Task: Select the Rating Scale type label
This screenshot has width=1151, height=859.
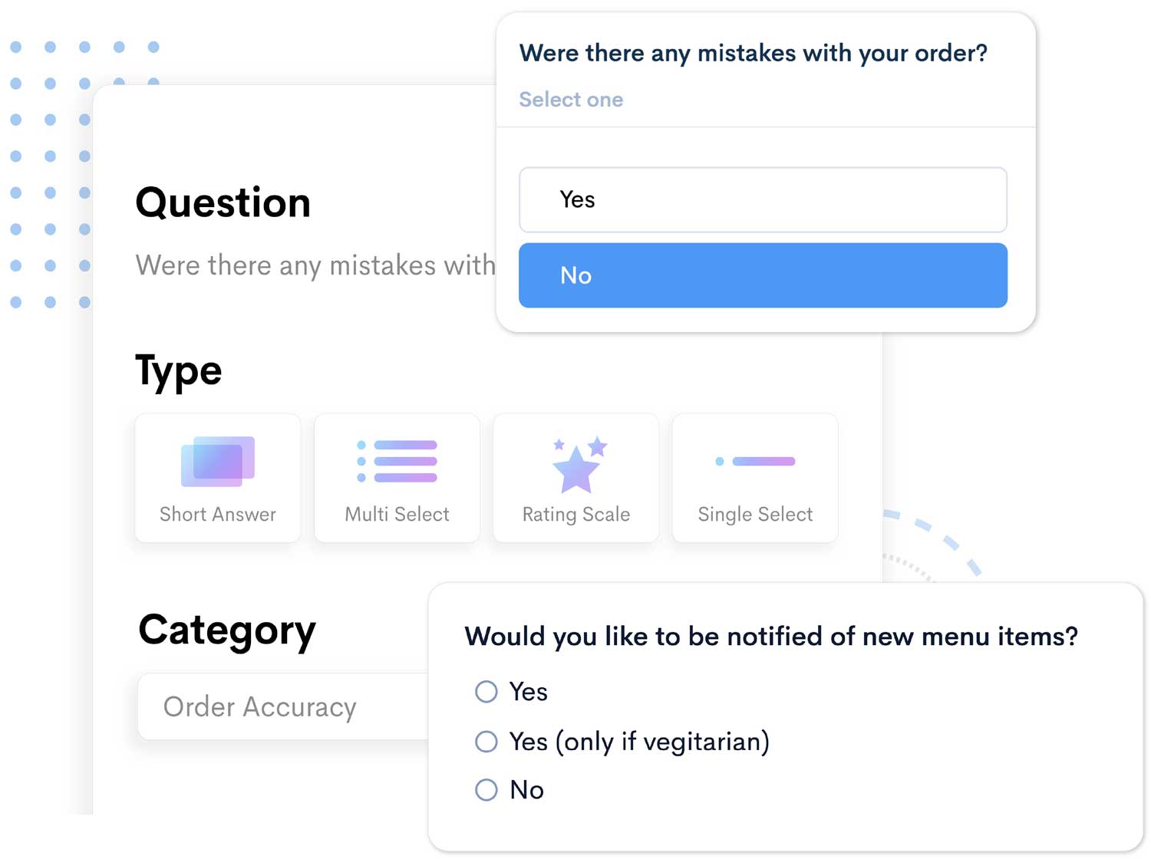Action: [576, 515]
